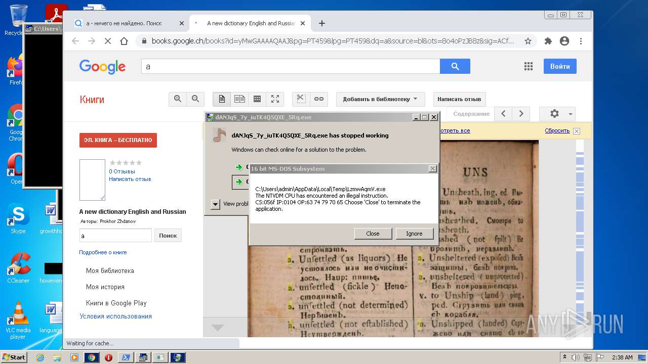This screenshot has height=364, width=648.
Task: Click Книги heading link
Action: coord(92,100)
